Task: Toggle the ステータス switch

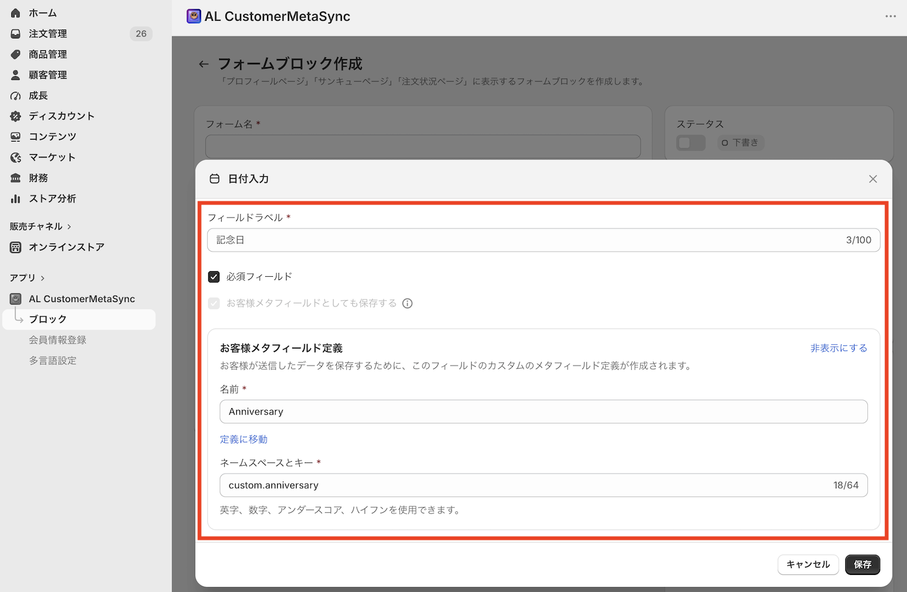Action: pos(691,143)
